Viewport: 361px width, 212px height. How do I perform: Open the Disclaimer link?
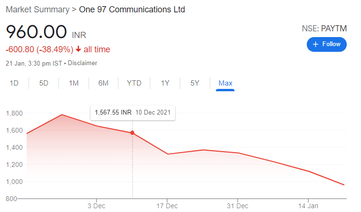82,63
